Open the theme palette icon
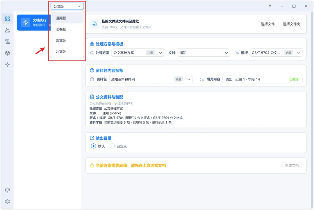Screen dimensions: 314x210 point(7,190)
